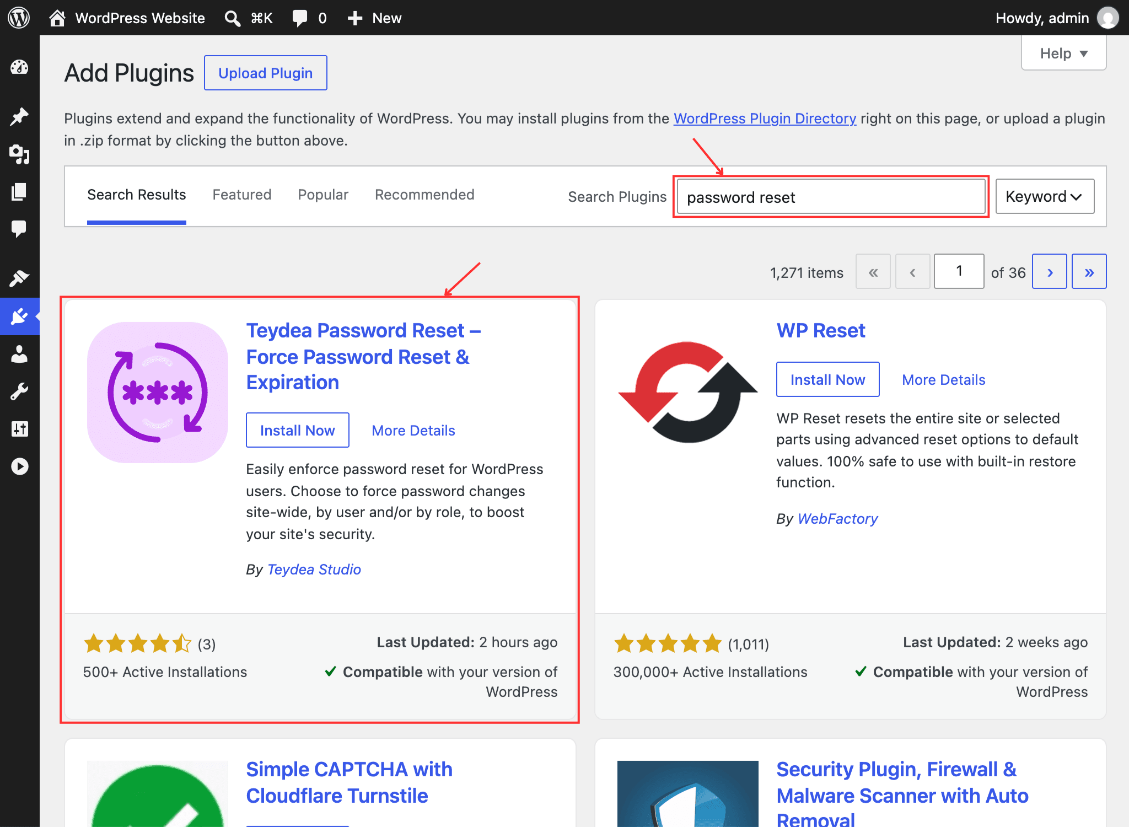Switch to the Popular tab
Image resolution: width=1129 pixels, height=827 pixels.
(323, 195)
